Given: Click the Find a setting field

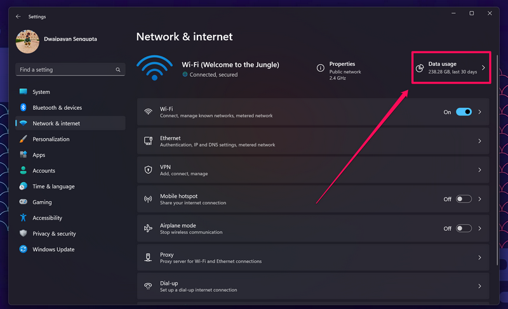Looking at the screenshot, I should pyautogui.click(x=63, y=70).
